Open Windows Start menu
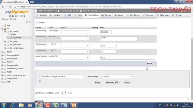 click(4, 105)
